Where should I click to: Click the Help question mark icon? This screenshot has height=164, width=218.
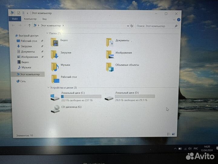179,20
